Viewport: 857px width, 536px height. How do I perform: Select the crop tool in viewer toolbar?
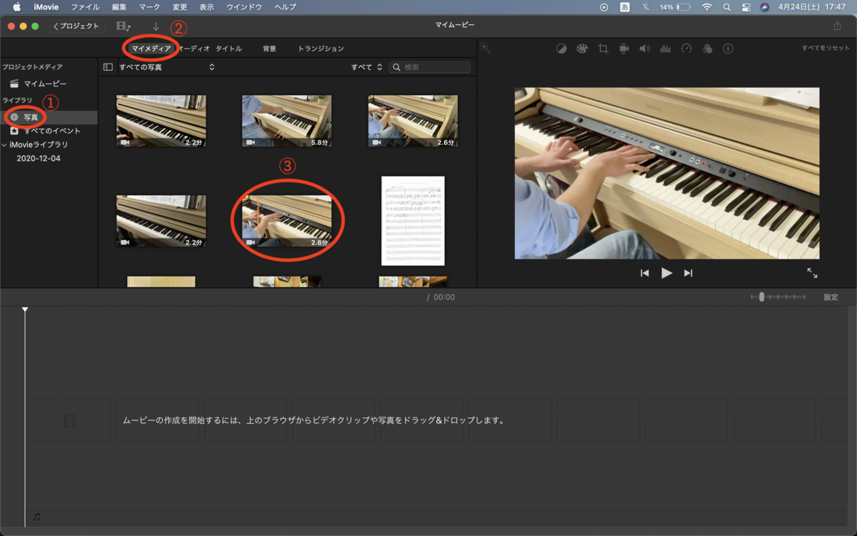point(603,49)
